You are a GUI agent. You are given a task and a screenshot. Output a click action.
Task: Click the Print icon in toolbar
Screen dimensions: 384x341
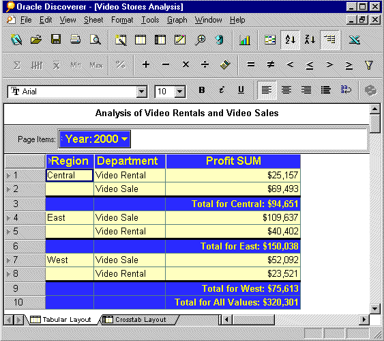point(76,40)
